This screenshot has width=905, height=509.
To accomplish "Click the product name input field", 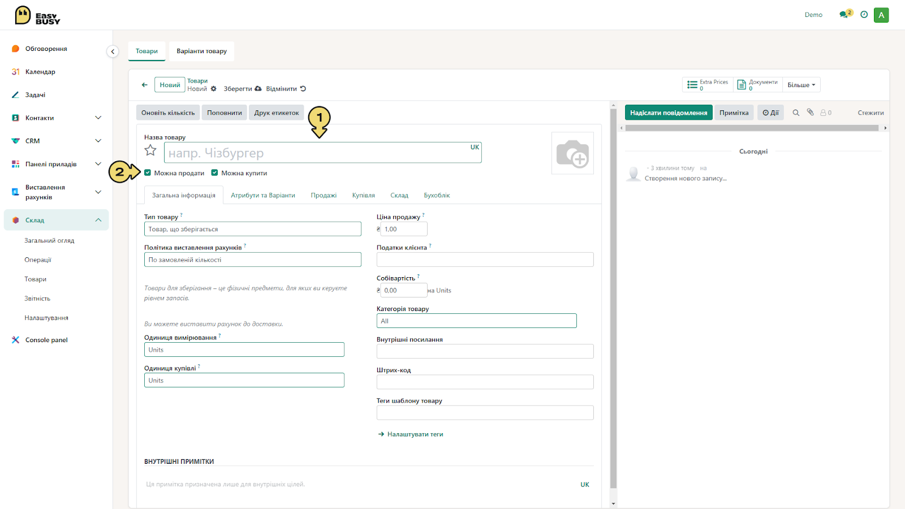I will click(x=322, y=153).
